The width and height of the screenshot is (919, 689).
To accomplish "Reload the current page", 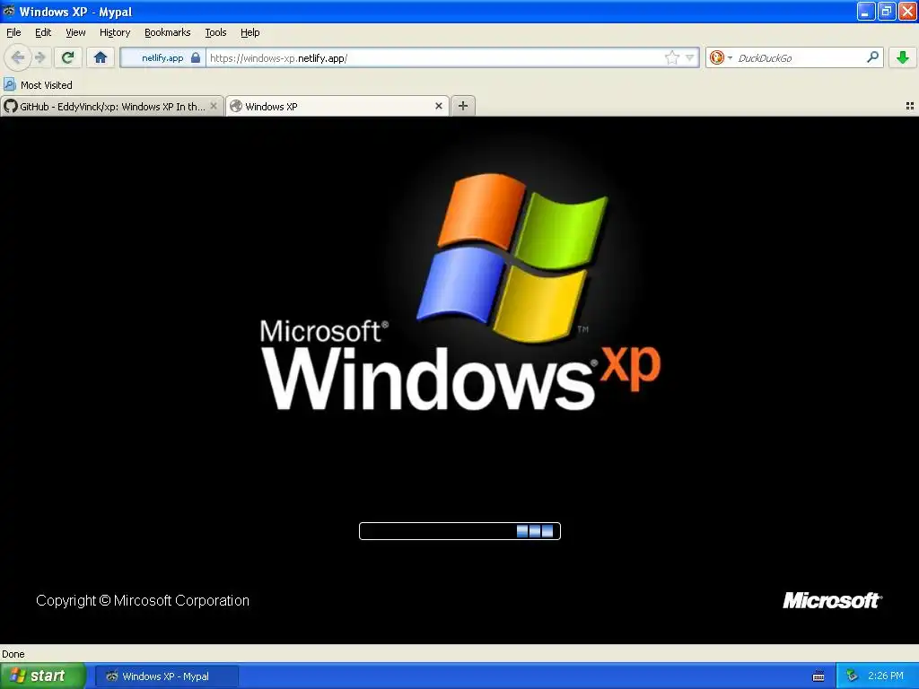I will click(68, 57).
